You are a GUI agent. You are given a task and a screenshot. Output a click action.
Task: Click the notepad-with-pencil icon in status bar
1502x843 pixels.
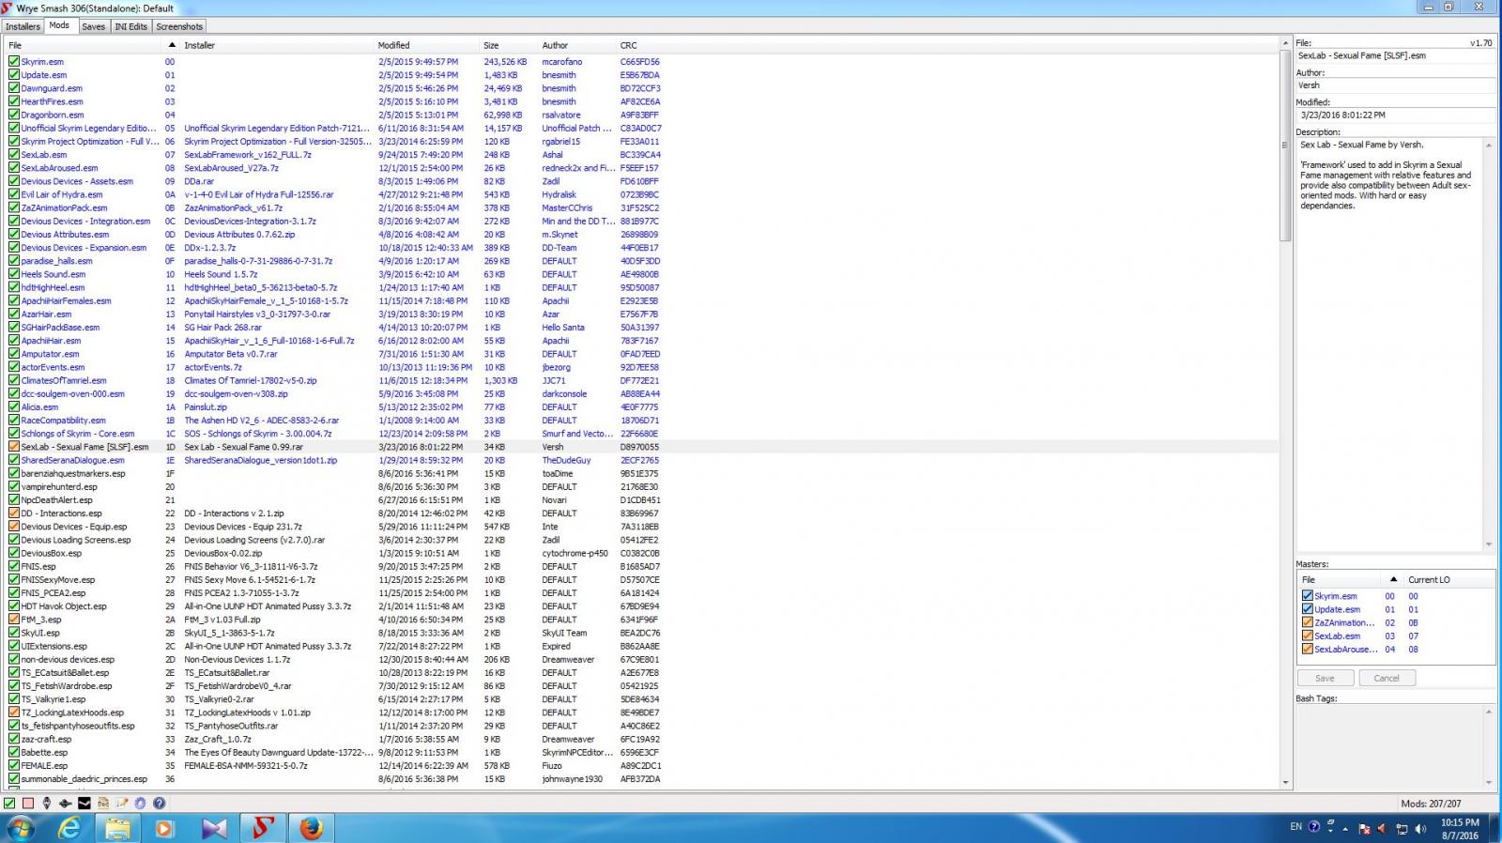[122, 804]
